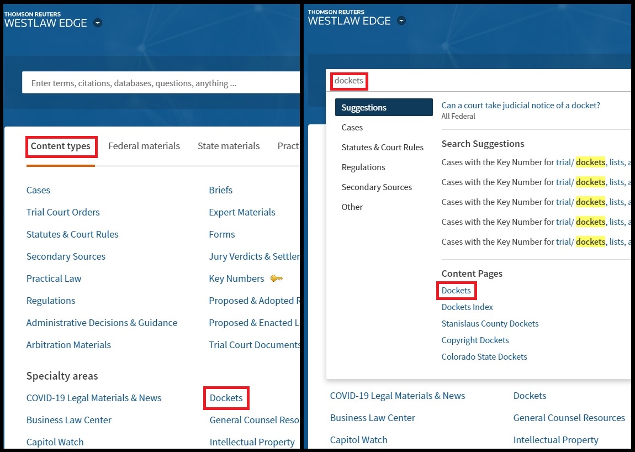The height and width of the screenshot is (452, 635).
Task: Select the Content types tab
Action: (x=61, y=146)
